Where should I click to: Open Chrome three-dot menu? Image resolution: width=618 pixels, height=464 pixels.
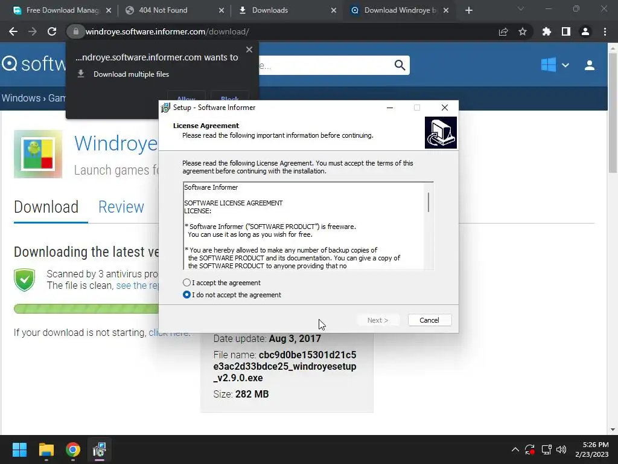point(605,31)
